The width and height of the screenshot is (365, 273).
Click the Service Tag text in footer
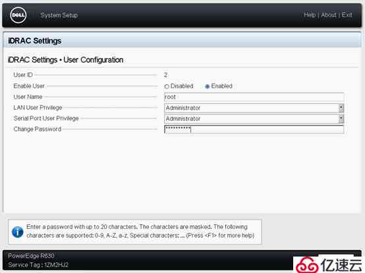38,265
